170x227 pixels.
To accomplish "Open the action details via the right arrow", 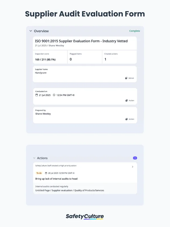I will (x=133, y=167).
